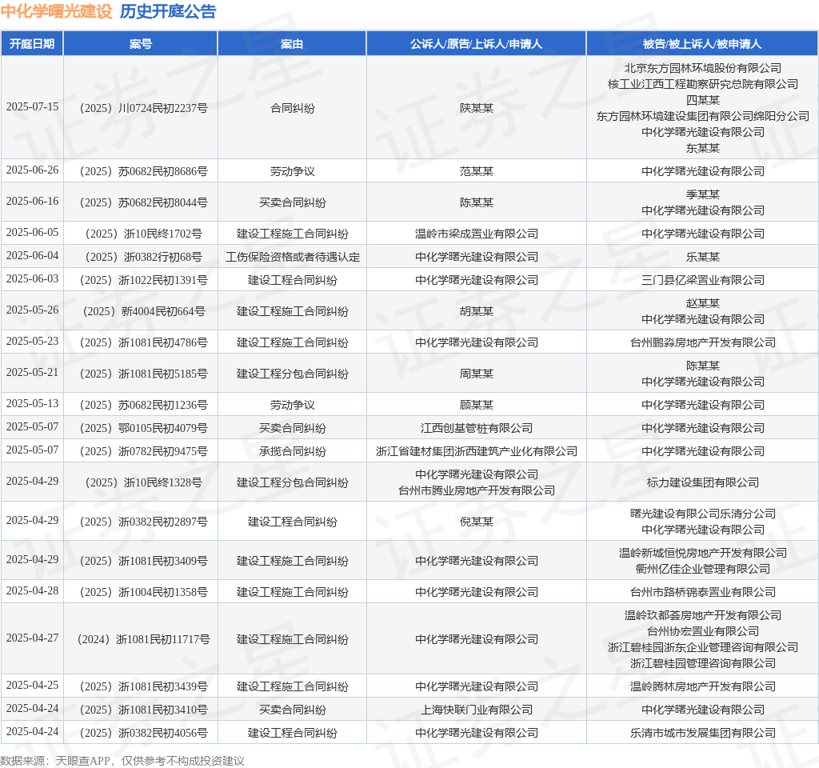Click the 中化学曙光建设 title text
819x768 pixels.
pyautogui.click(x=57, y=11)
